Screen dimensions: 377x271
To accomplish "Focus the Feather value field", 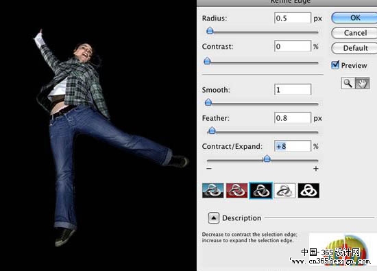I will [x=293, y=118].
